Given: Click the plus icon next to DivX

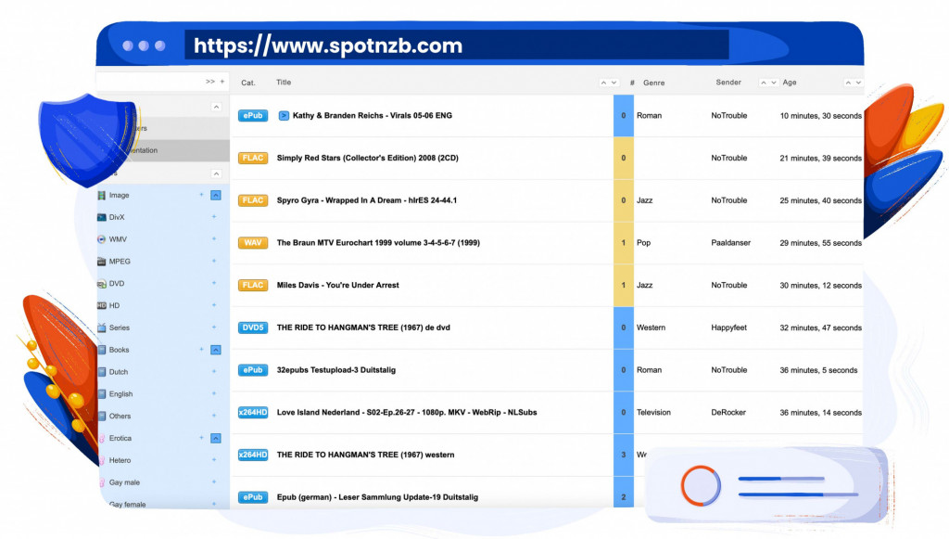Looking at the screenshot, I should [214, 217].
